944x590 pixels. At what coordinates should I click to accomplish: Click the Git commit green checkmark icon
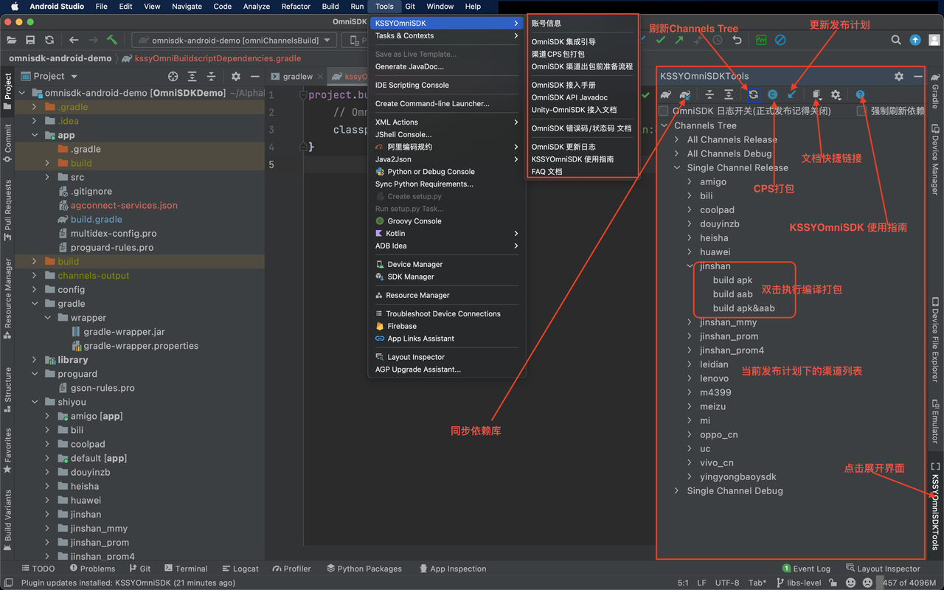tap(660, 40)
